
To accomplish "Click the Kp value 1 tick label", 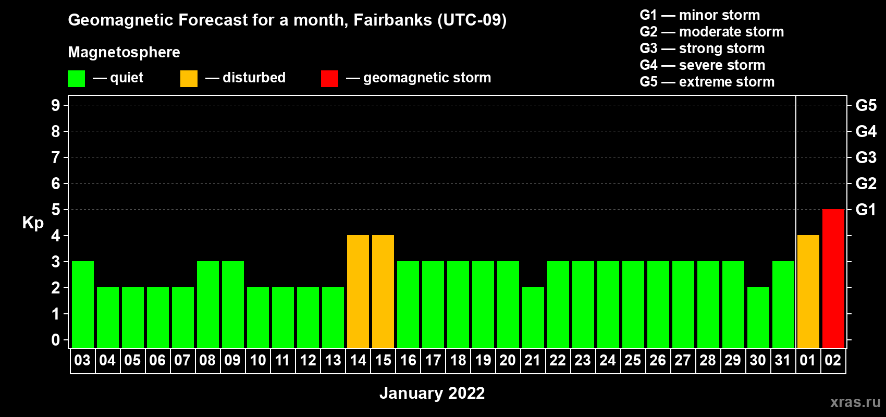I will [56, 314].
